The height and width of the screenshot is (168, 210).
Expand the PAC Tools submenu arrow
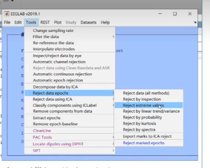113,137
